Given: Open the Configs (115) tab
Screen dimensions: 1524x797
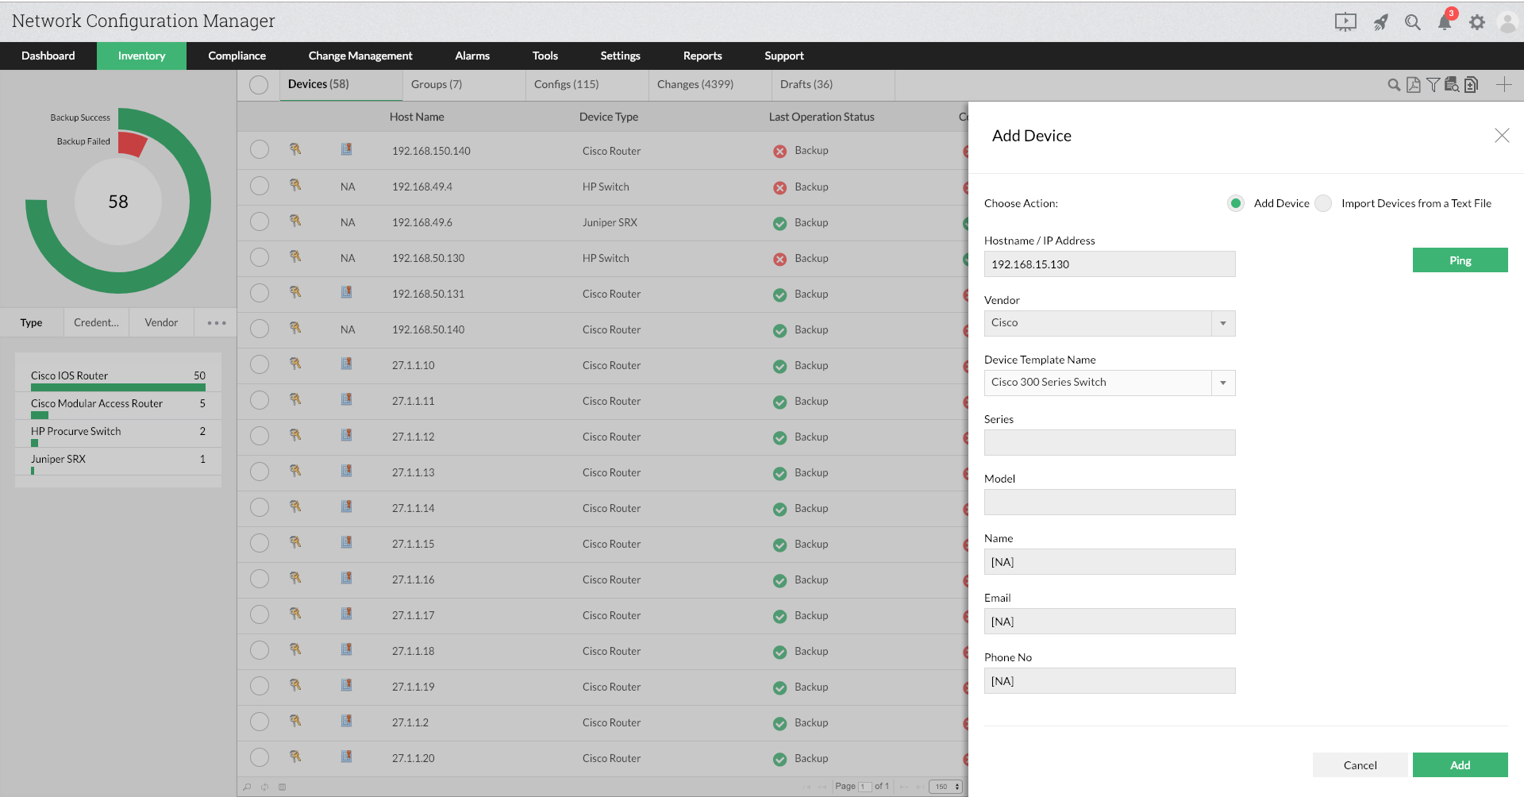Looking at the screenshot, I should pos(566,84).
